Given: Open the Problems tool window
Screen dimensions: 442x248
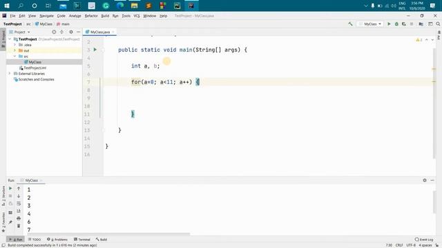Looking at the screenshot, I should (x=57, y=240).
